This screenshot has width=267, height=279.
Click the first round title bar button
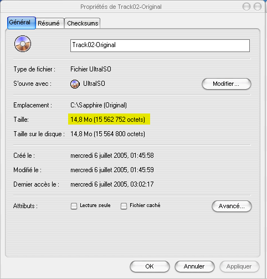click(x=247, y=7)
